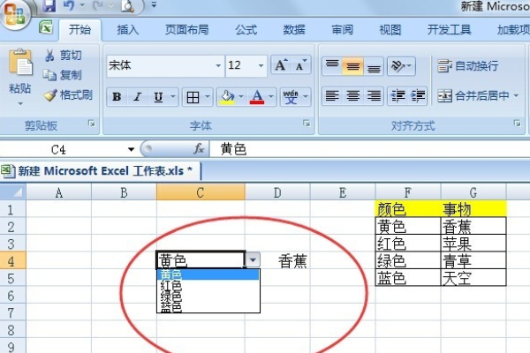
Task: Increase indent icon
Action: (418, 96)
